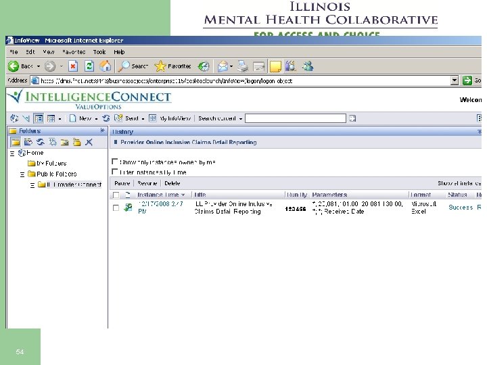Click the IE Forward arrow button
This screenshot has height=365, width=487.
(x=49, y=66)
